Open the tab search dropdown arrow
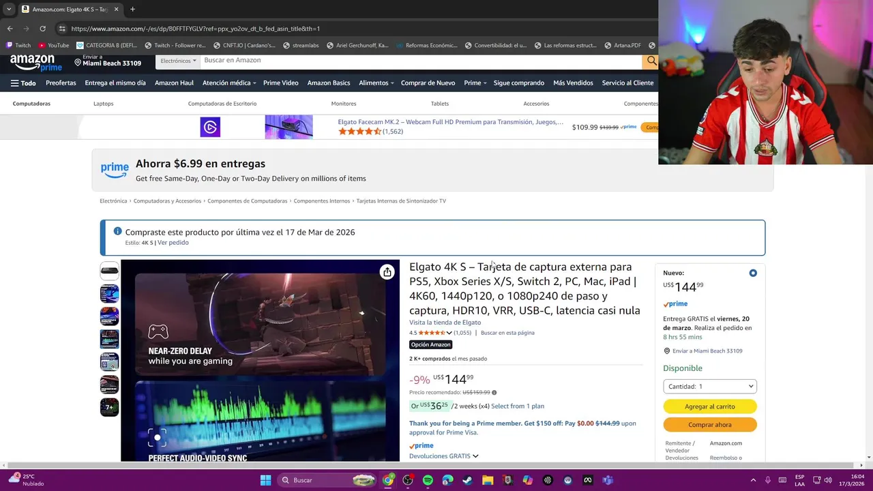The width and height of the screenshot is (873, 491). point(9,9)
